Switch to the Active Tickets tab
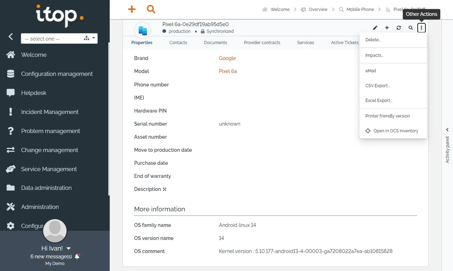453x271 pixels. click(x=345, y=43)
